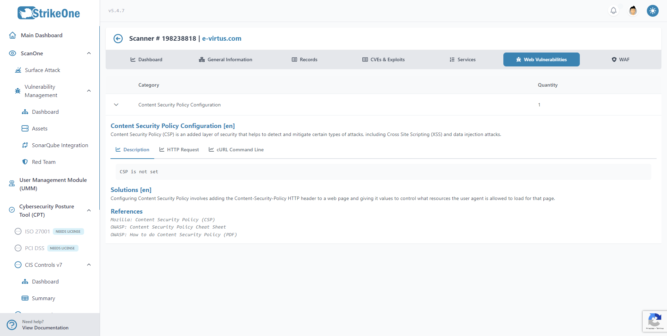Click the StrikeOne logo
667x336 pixels.
click(49, 13)
